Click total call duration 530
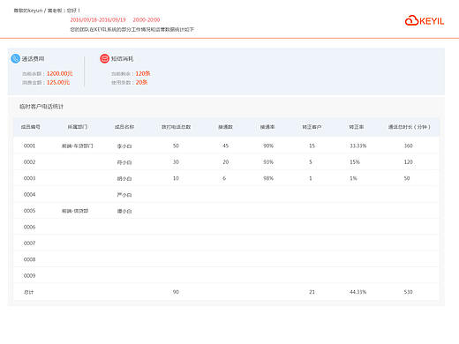Viewport: 459px width, 344px height. tap(409, 292)
